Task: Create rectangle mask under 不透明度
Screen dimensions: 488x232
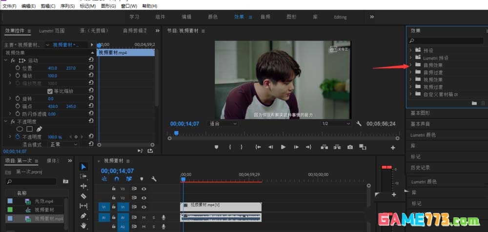Action: click(30, 129)
